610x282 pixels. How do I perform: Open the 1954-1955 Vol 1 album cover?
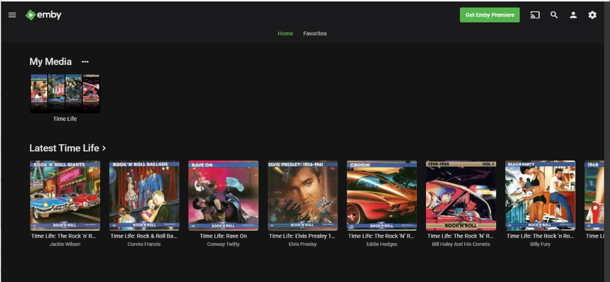point(462,196)
